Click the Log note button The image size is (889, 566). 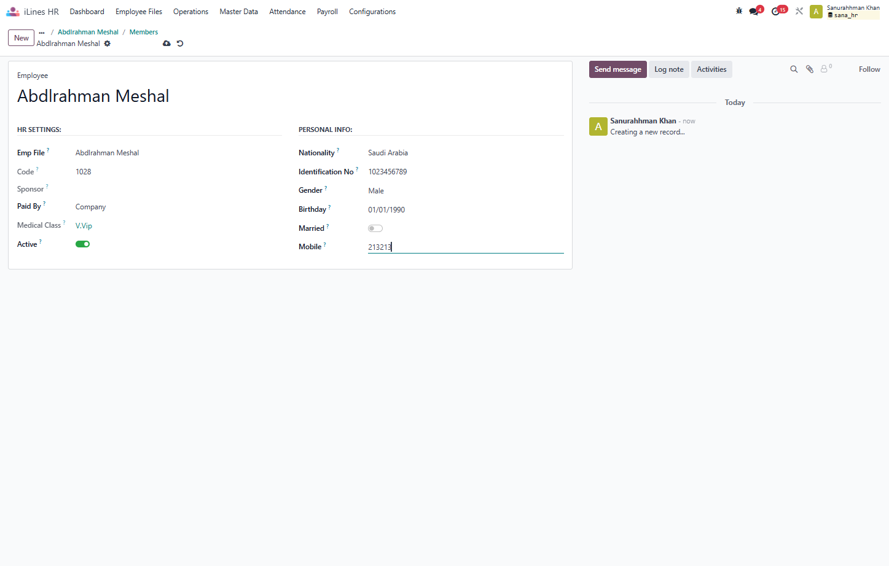click(x=669, y=69)
